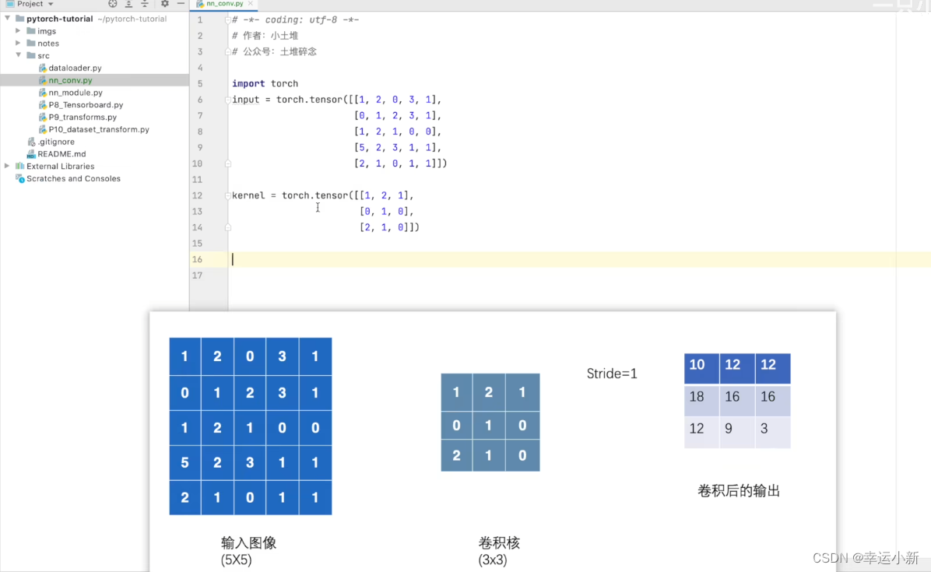
Task: Expand the imgs folder
Action: 18,31
